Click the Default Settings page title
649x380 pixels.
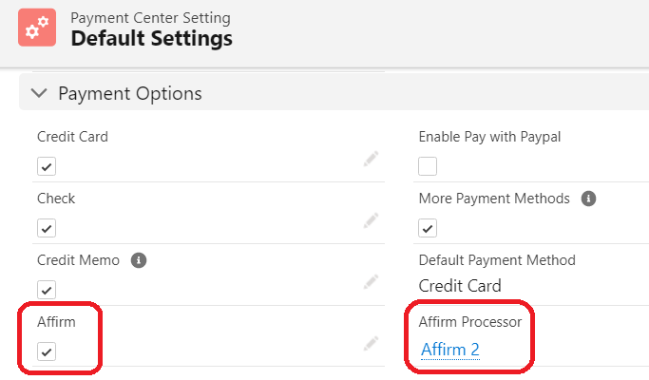(151, 39)
